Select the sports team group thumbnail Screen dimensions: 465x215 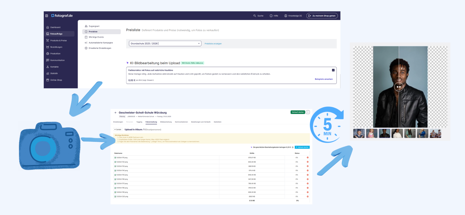[435, 133]
